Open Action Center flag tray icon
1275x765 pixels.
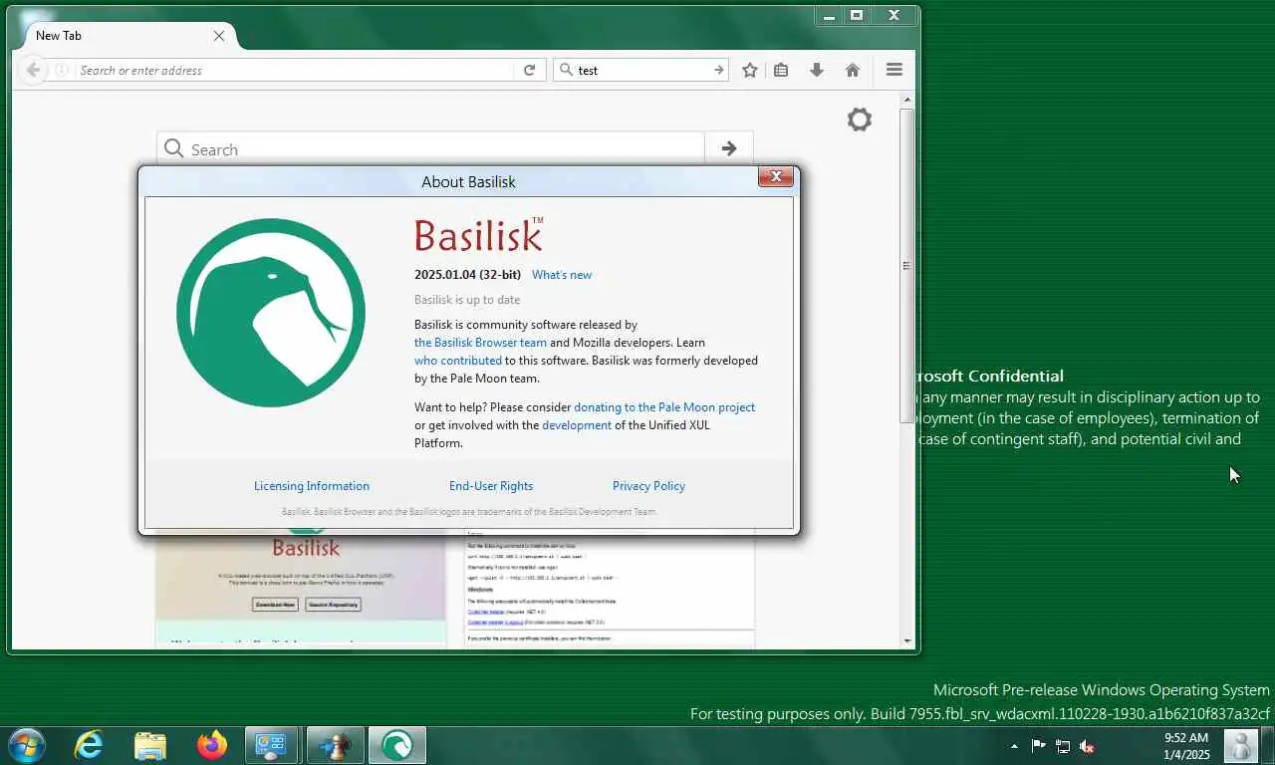pyautogui.click(x=1038, y=746)
